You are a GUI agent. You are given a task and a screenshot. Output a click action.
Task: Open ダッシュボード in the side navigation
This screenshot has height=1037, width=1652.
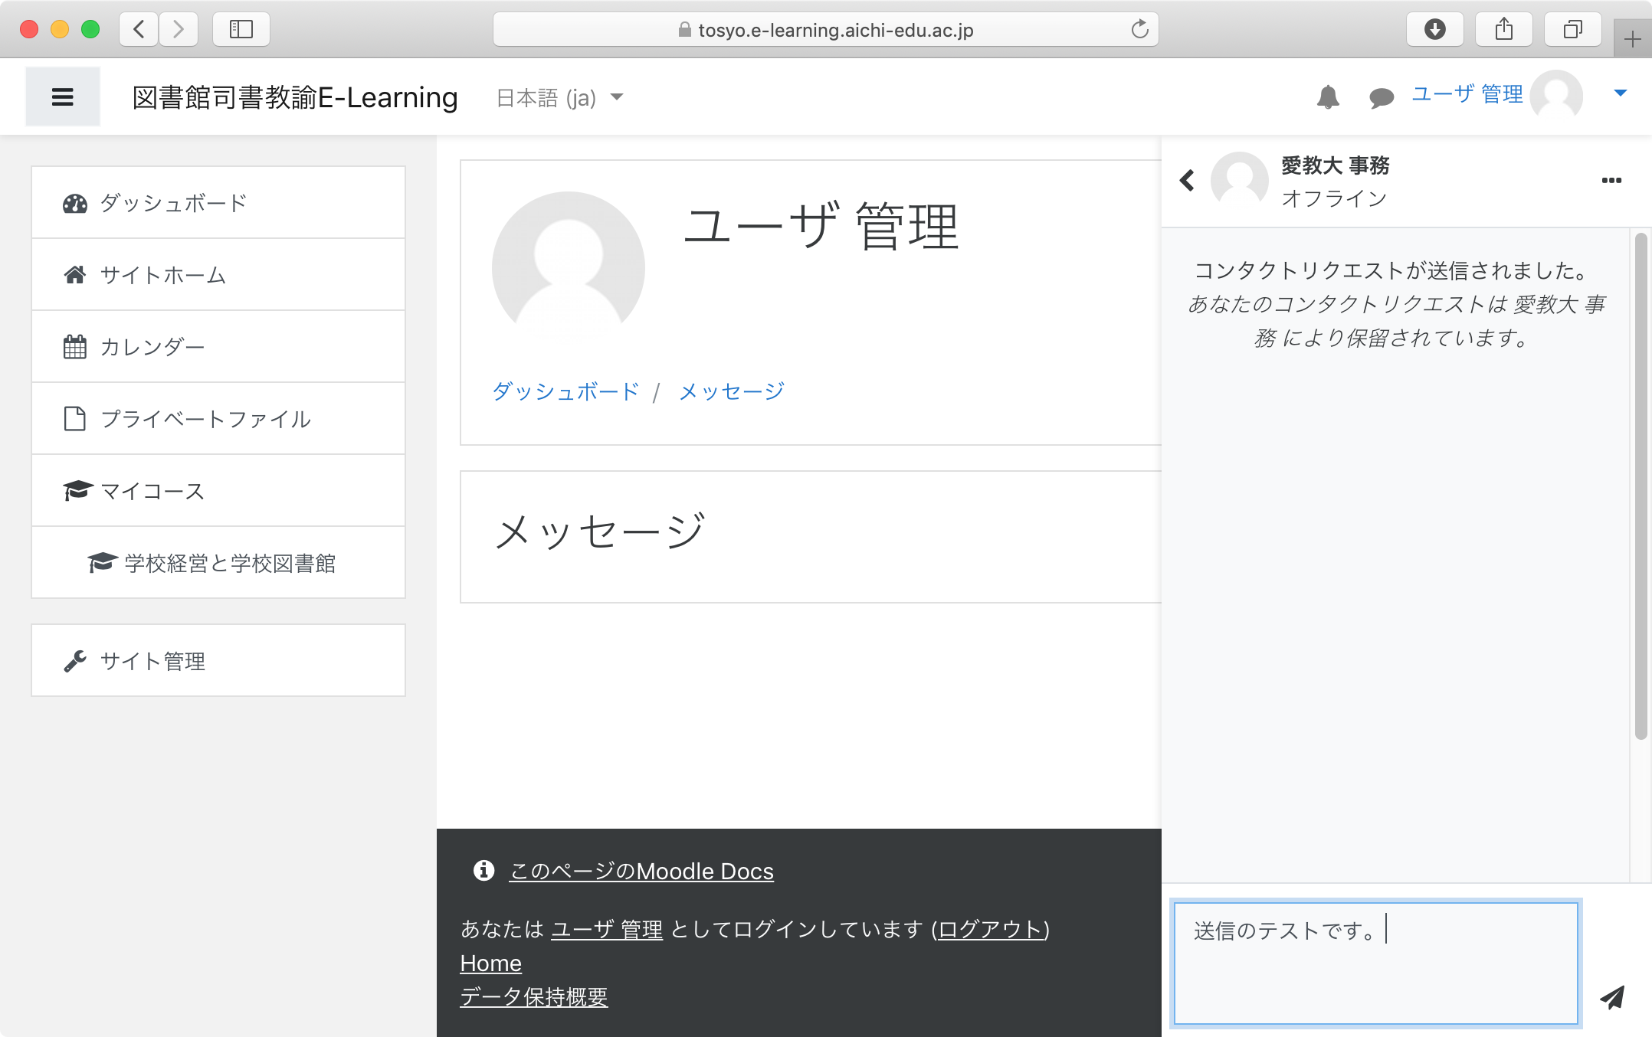218,203
